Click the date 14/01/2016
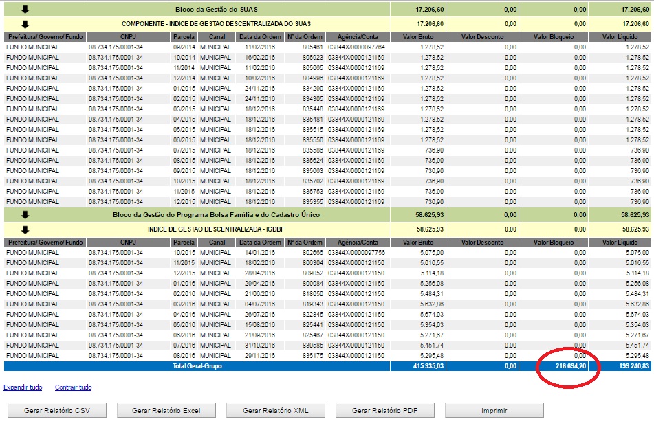Image resolution: width=654 pixels, height=428 pixels. tap(260, 253)
